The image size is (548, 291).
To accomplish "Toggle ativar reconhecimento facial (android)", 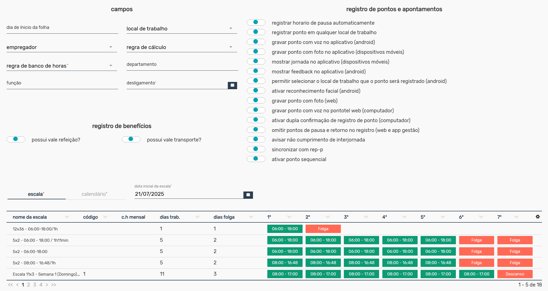I will click(256, 91).
